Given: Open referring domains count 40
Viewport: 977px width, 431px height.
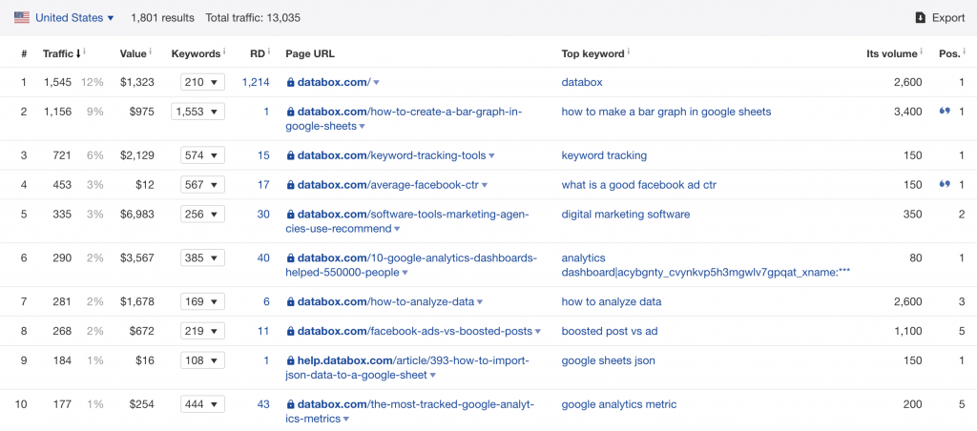Looking at the screenshot, I should click(263, 257).
